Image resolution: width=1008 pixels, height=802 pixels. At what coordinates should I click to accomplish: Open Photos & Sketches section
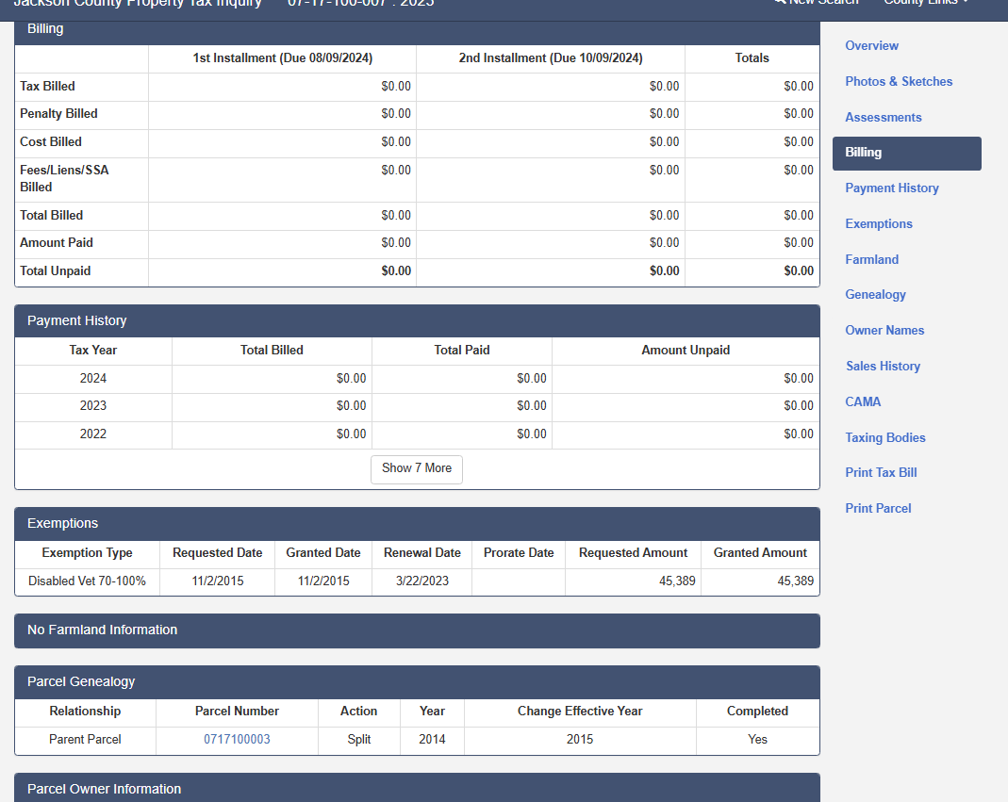tap(899, 82)
